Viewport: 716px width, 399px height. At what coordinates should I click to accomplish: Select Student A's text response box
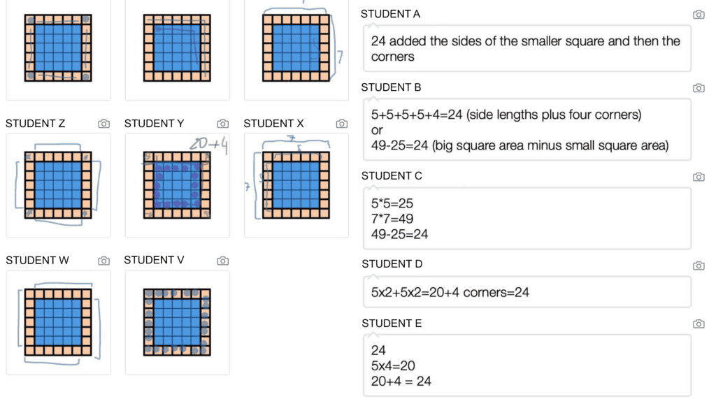tap(527, 48)
